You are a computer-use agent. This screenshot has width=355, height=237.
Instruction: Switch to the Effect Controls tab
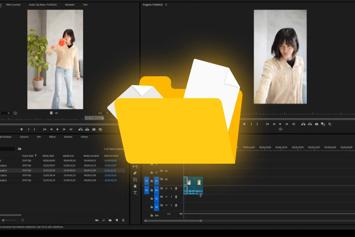pyautogui.click(x=13, y=4)
